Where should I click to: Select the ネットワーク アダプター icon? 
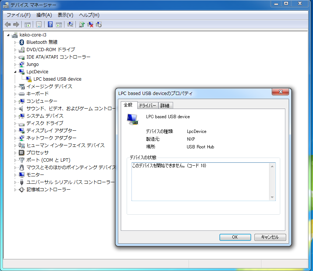coord(22,138)
